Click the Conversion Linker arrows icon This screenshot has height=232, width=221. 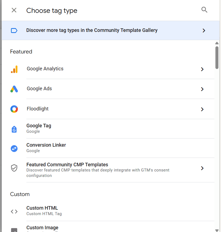click(14, 148)
